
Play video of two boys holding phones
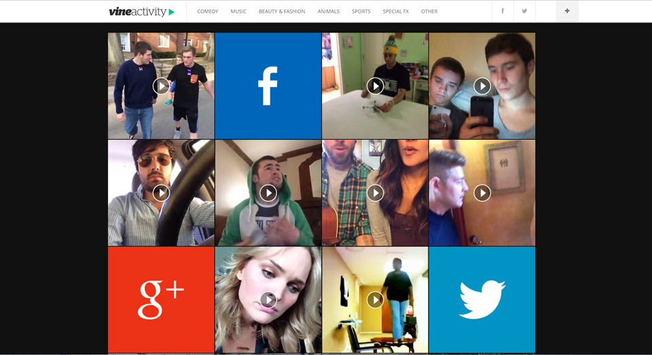click(x=482, y=86)
